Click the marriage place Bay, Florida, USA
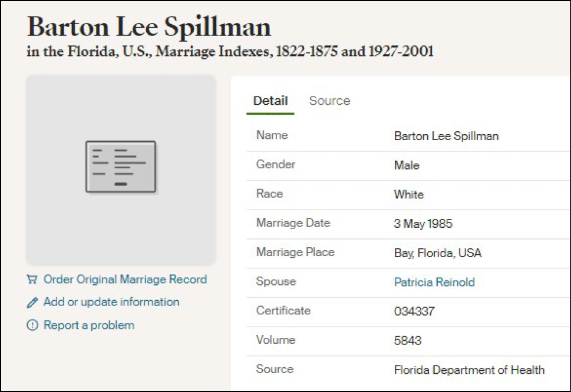Viewport: 571px width, 392px height. tap(437, 253)
